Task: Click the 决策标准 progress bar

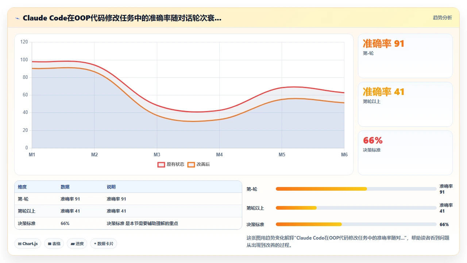Action: click(x=356, y=224)
